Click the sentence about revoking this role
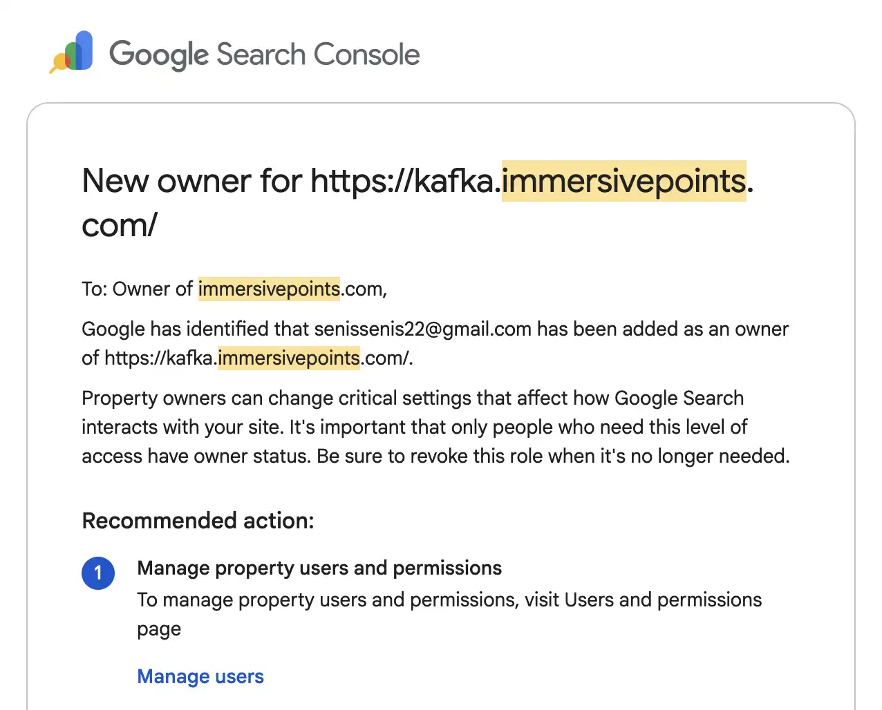882x710 pixels. pos(553,456)
